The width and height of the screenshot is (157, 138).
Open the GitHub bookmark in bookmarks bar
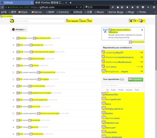pyautogui.click(x=77, y=12)
